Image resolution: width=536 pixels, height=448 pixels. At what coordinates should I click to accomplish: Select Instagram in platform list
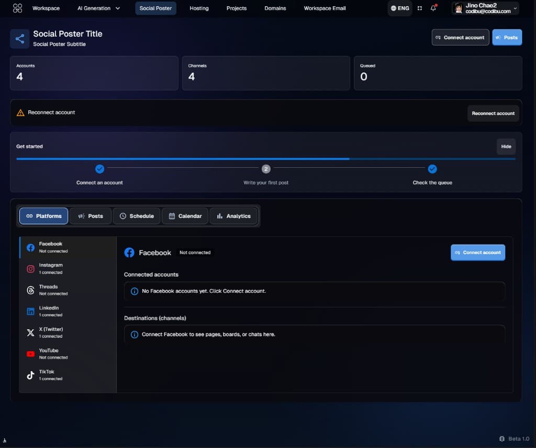(x=68, y=269)
